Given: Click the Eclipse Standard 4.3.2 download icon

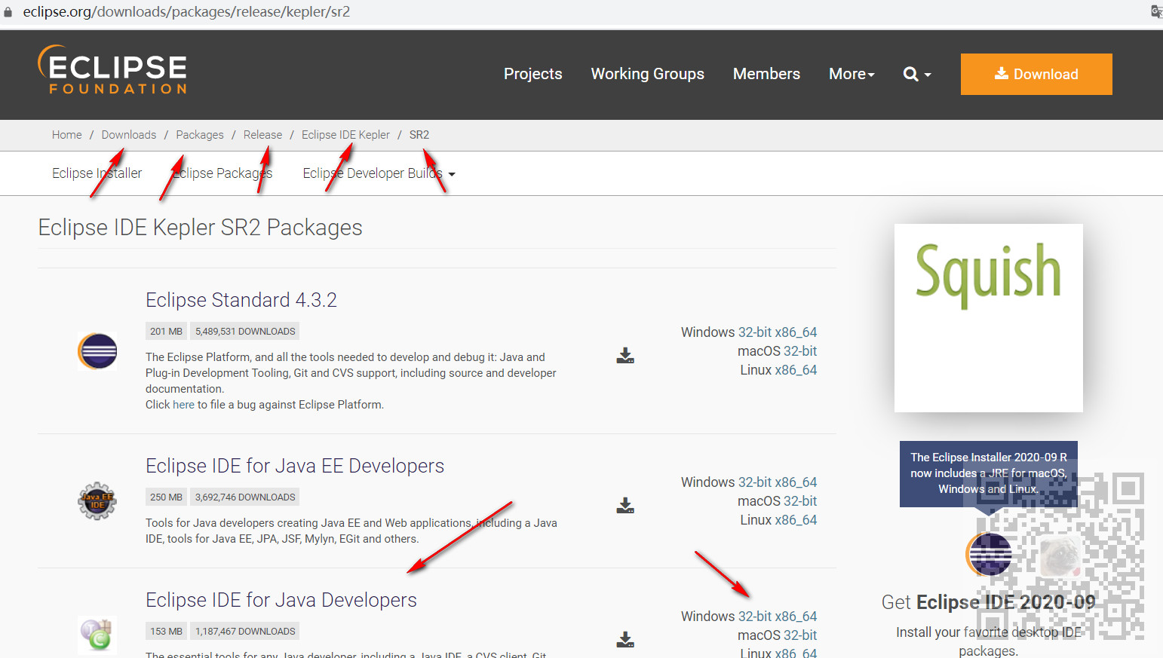Looking at the screenshot, I should (625, 356).
